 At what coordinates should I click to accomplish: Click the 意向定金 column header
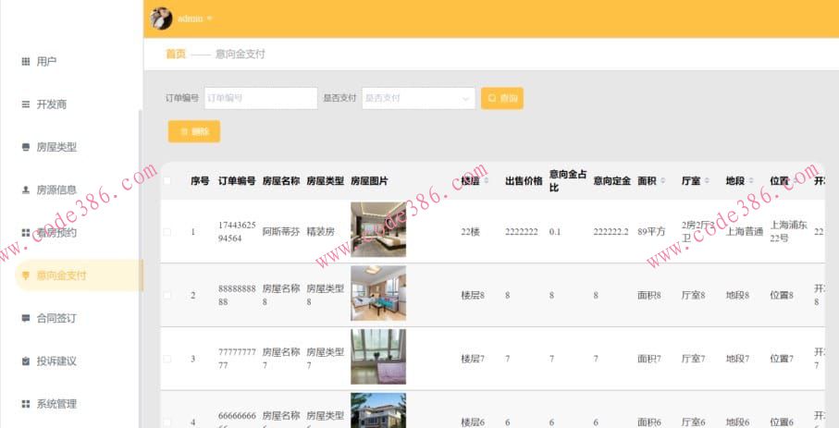click(612, 181)
